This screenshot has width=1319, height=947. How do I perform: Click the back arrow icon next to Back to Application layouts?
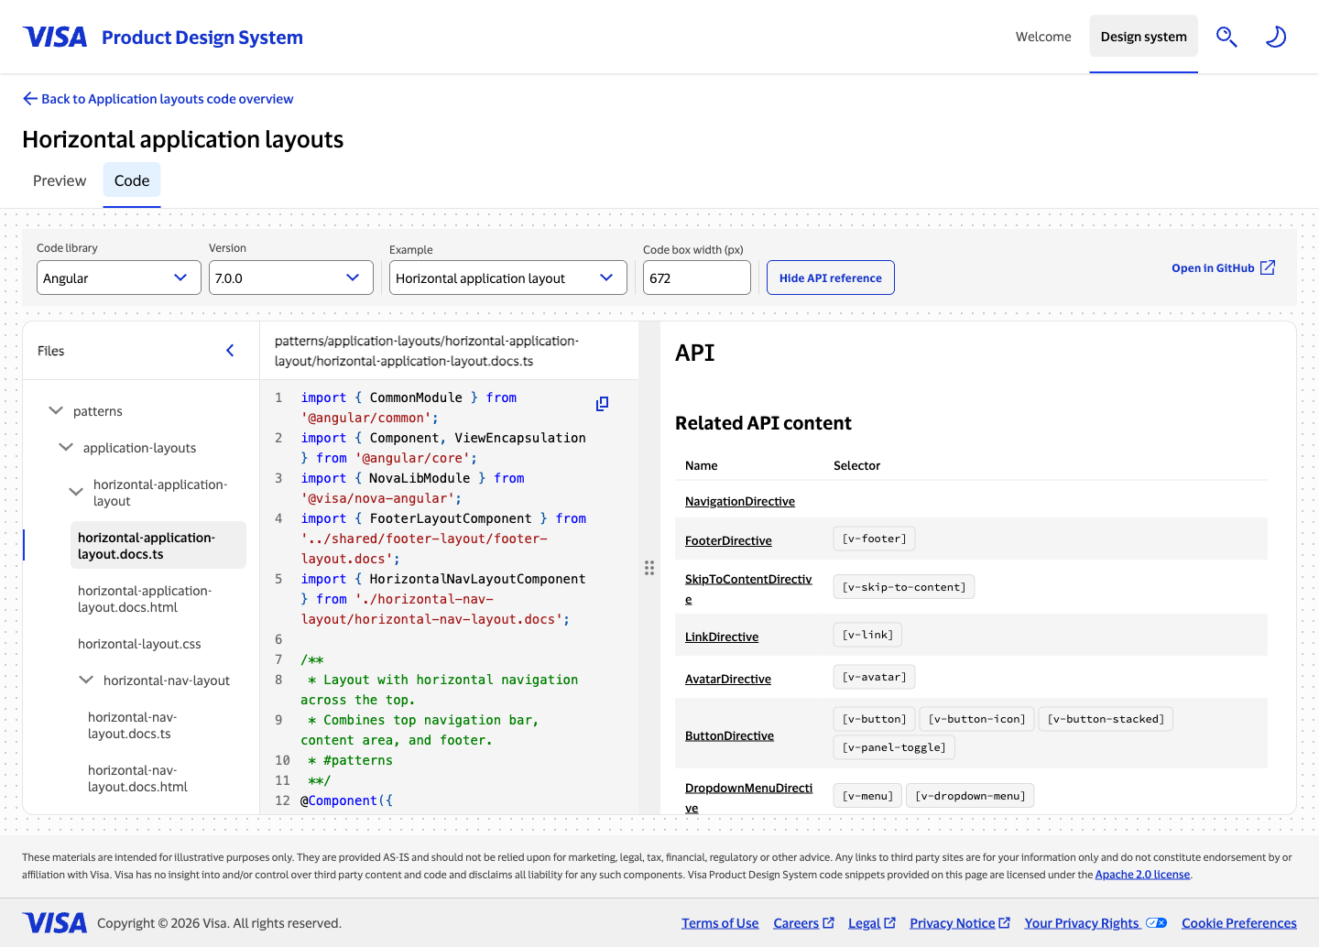pyautogui.click(x=30, y=99)
